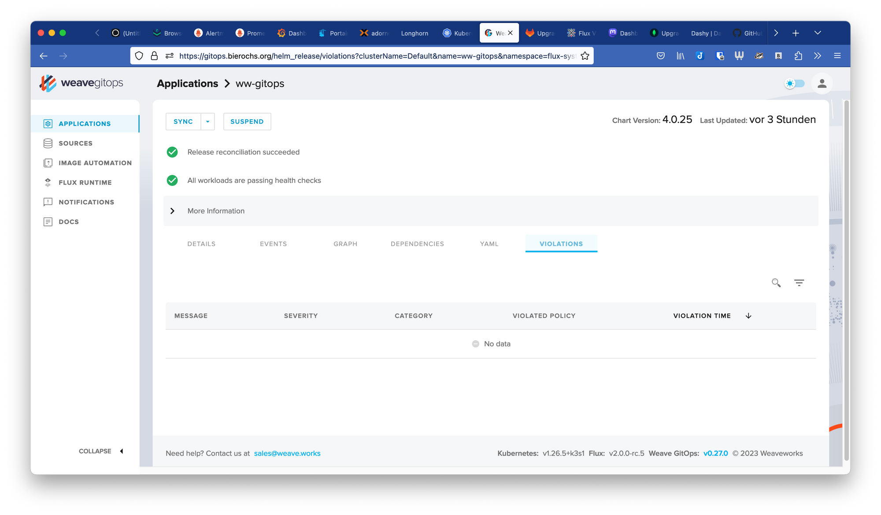Switch to the Dashy browser tab
The width and height of the screenshot is (881, 515).
[x=706, y=33]
